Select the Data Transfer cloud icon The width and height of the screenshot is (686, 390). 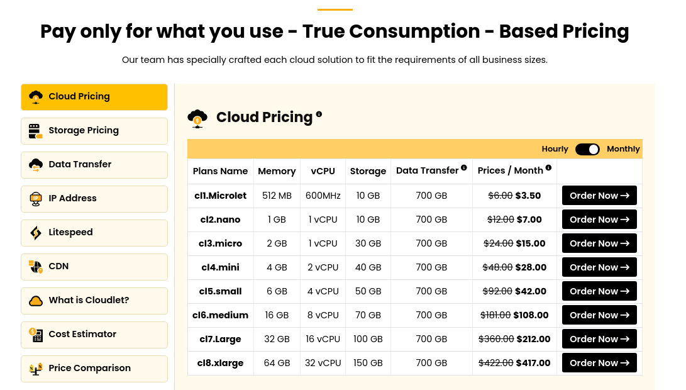click(x=36, y=165)
